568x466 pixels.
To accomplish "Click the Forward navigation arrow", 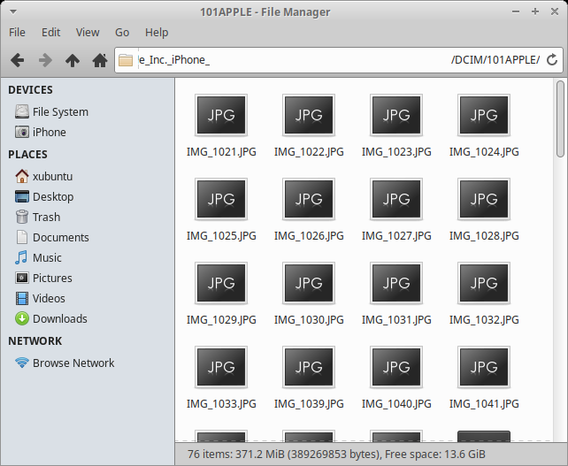I will pyautogui.click(x=44, y=60).
